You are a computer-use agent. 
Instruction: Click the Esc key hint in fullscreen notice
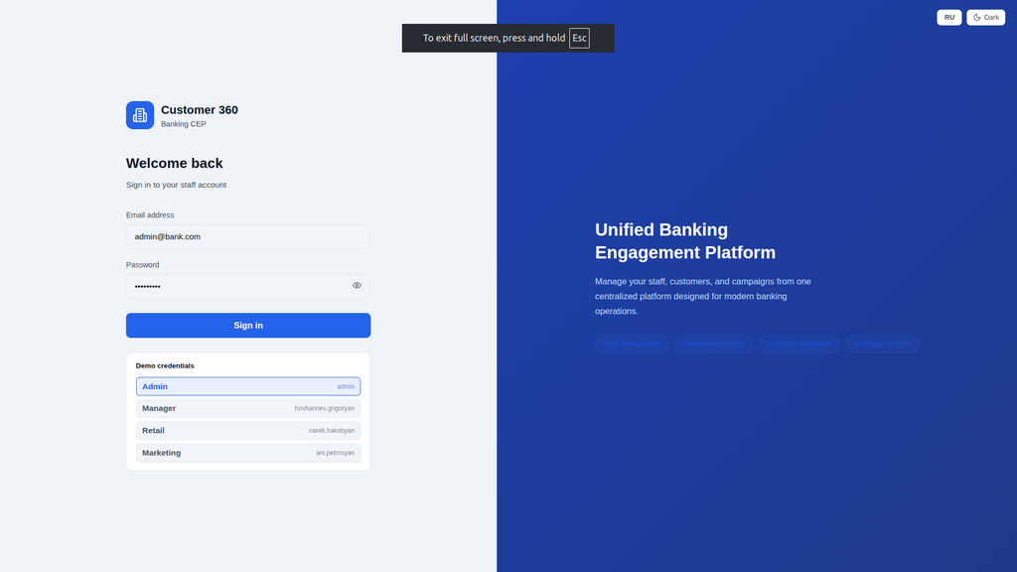[579, 39]
